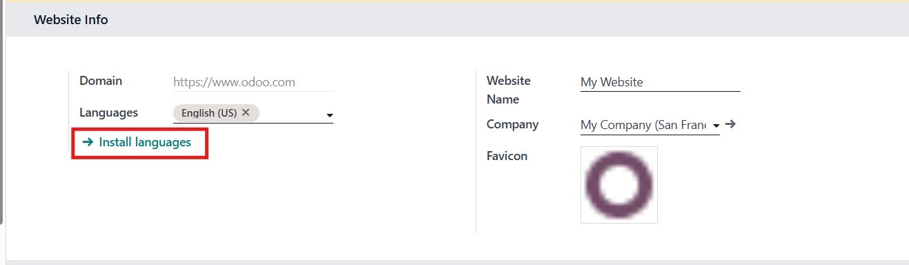Focus the Domain input field
The width and height of the screenshot is (909, 265).
[253, 82]
